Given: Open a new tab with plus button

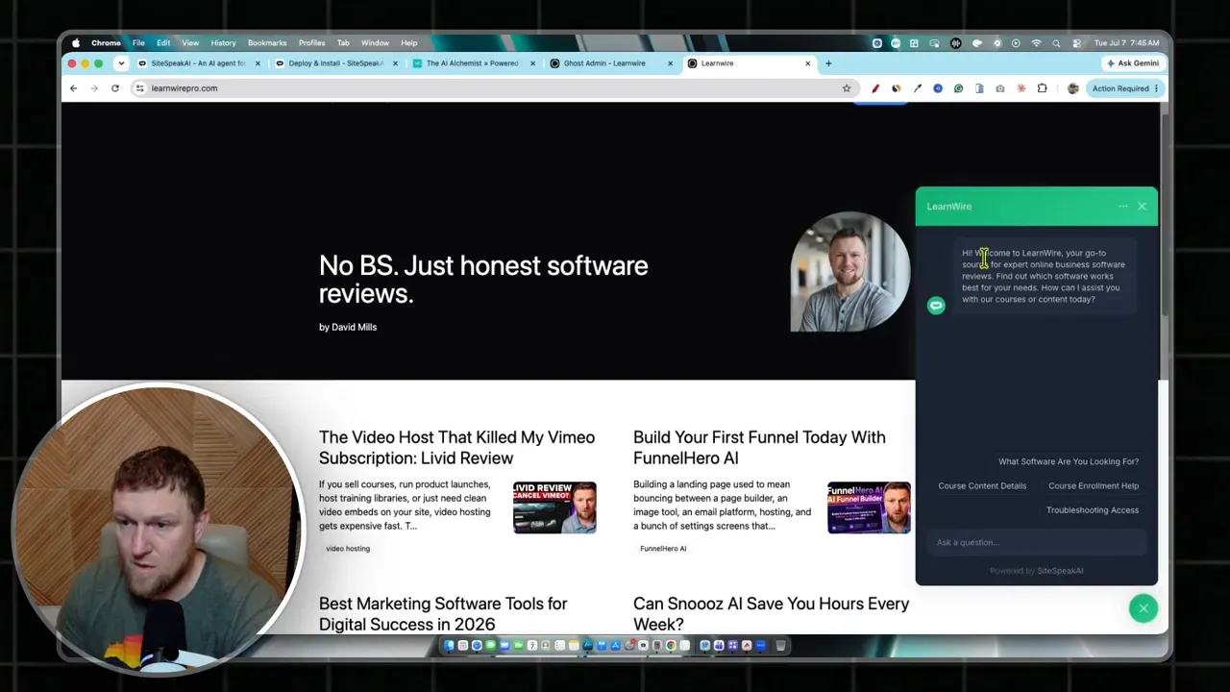Looking at the screenshot, I should (828, 63).
